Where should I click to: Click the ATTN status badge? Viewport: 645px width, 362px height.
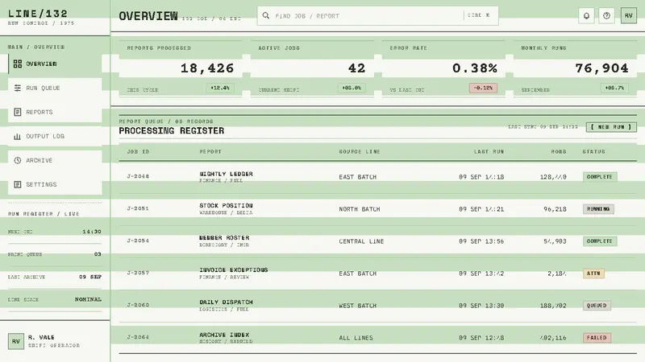coord(593,274)
